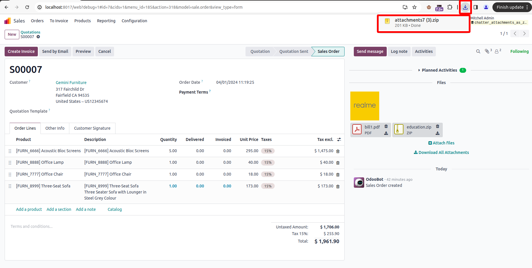Switch to the Other Info tab

(x=55, y=128)
